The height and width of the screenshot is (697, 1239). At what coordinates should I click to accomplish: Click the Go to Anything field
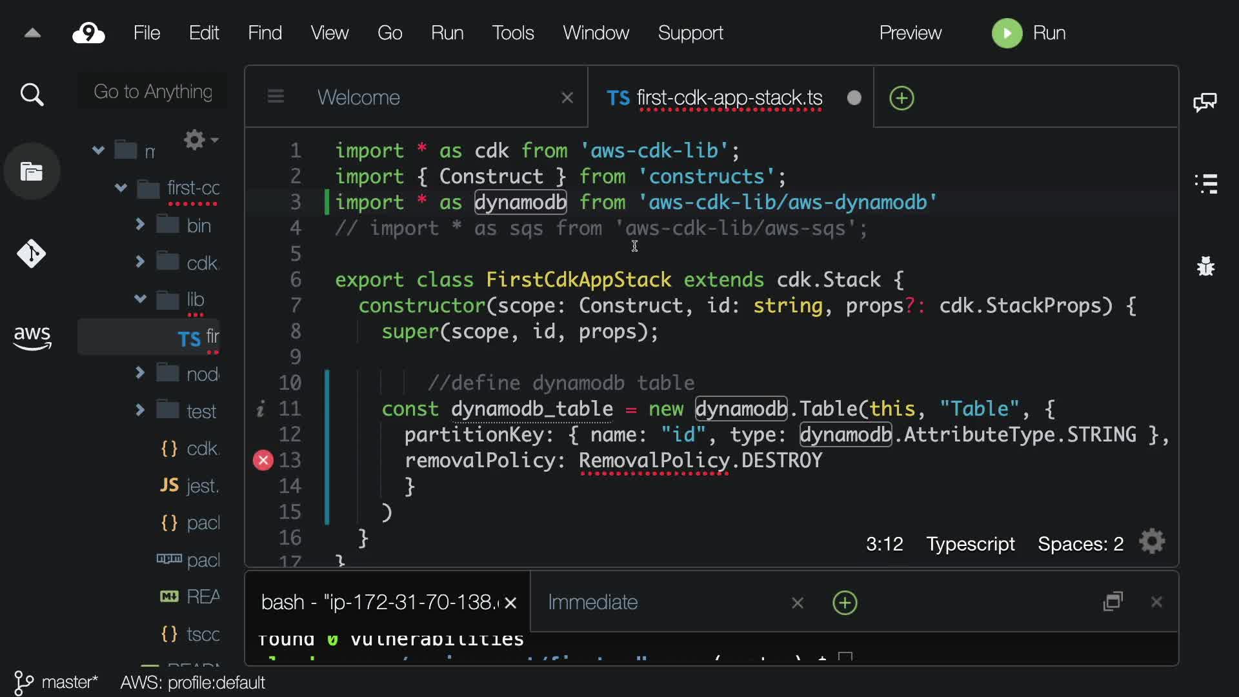tap(153, 92)
